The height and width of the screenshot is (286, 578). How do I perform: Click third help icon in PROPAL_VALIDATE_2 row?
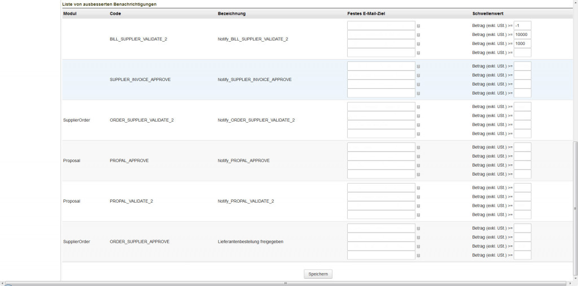(x=418, y=206)
